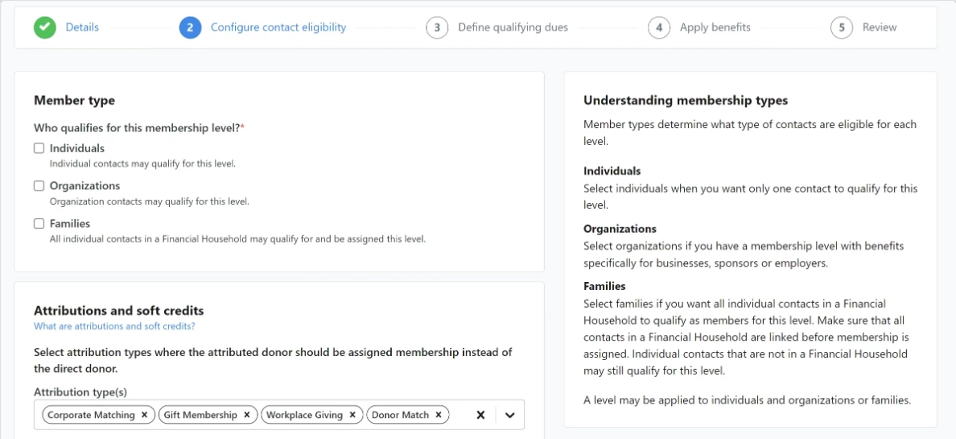
Task: Enable the Organizations member type checkbox
Action: [x=39, y=185]
